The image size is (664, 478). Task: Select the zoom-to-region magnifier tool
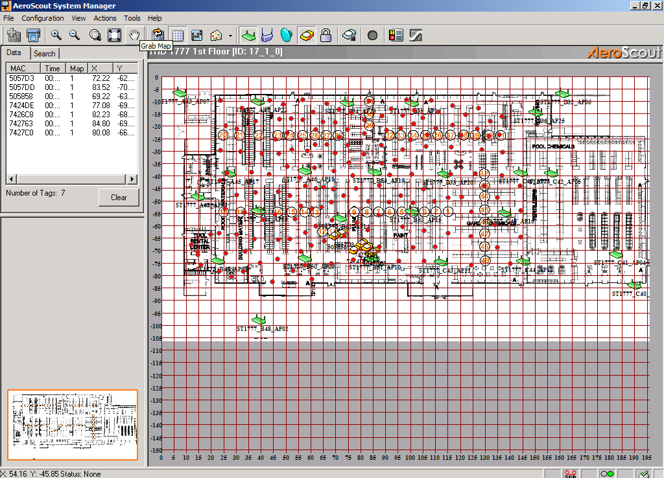(x=95, y=35)
